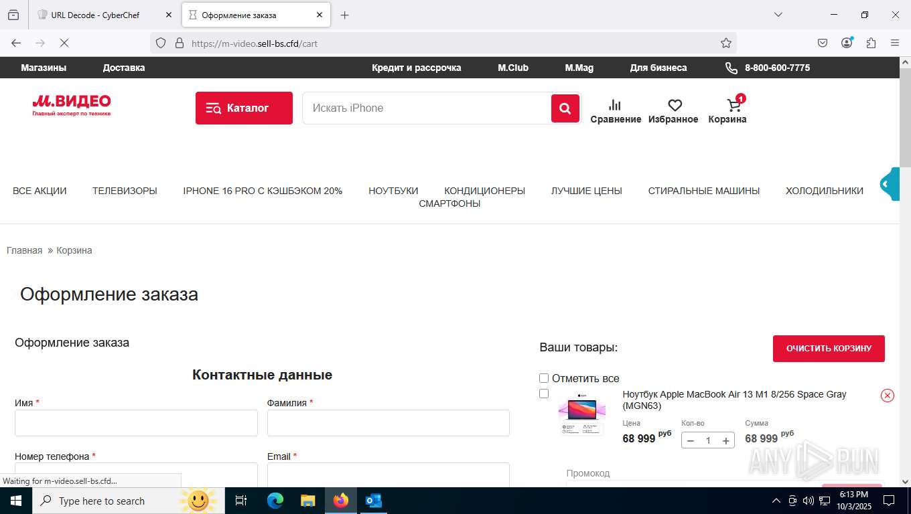Image resolution: width=911 pixels, height=514 pixels.
Task: Open M.Club link
Action: pos(513,68)
